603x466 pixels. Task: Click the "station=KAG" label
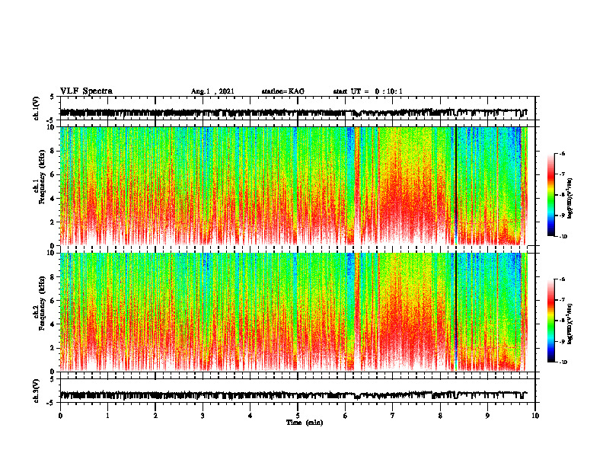(x=282, y=91)
